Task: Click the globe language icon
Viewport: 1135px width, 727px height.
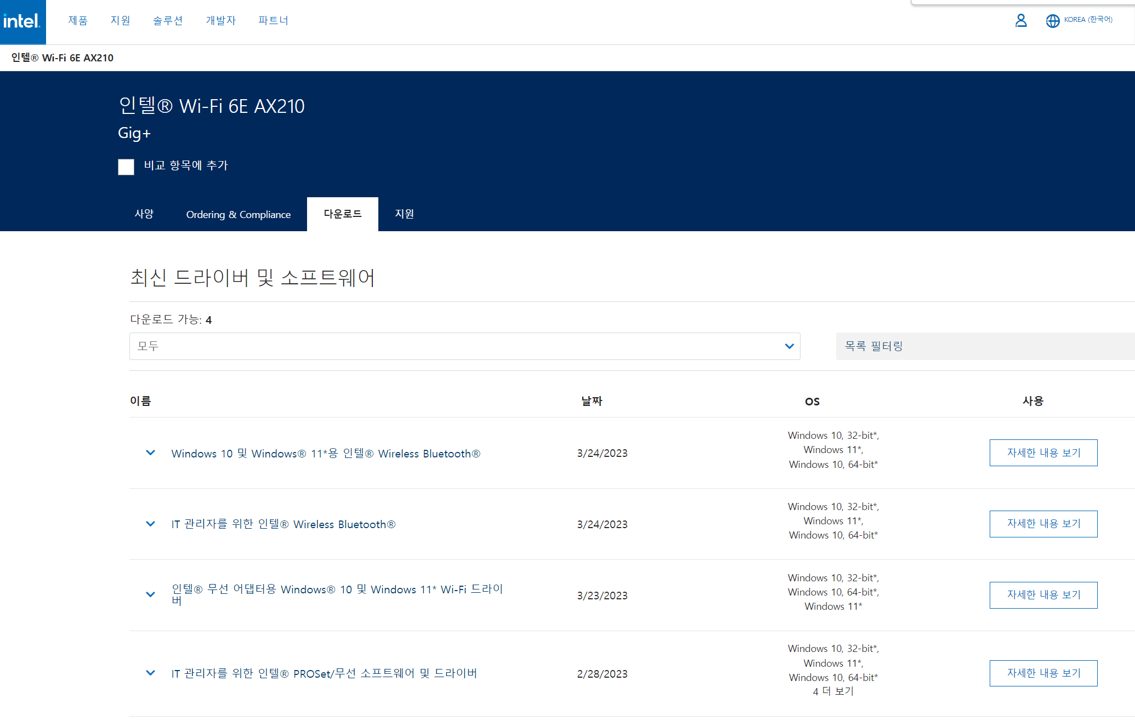Action: (x=1052, y=21)
